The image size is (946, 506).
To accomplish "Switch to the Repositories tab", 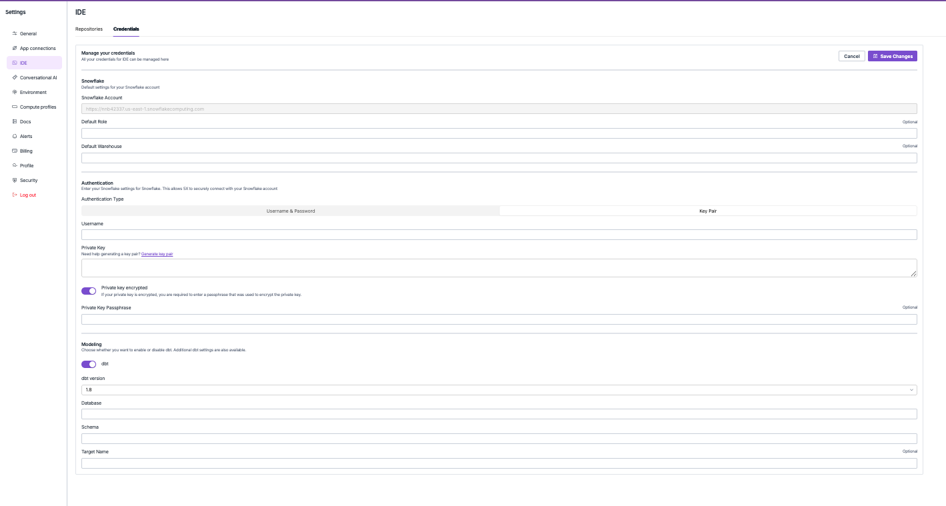I will point(89,29).
